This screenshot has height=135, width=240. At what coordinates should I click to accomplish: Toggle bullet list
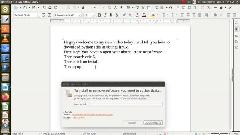click(x=163, y=15)
